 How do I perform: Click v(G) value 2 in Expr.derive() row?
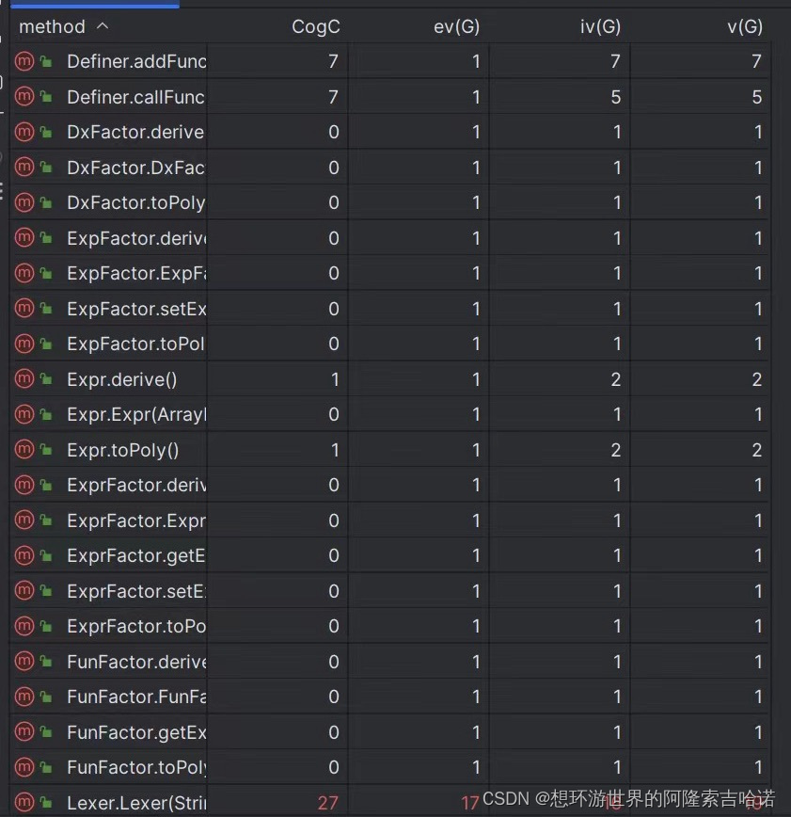[756, 378]
